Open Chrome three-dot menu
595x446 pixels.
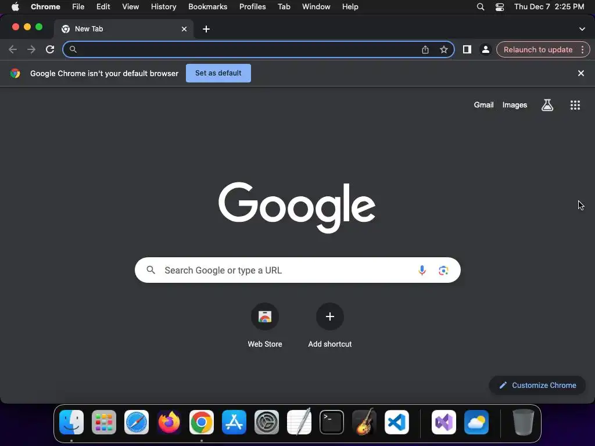coord(582,49)
